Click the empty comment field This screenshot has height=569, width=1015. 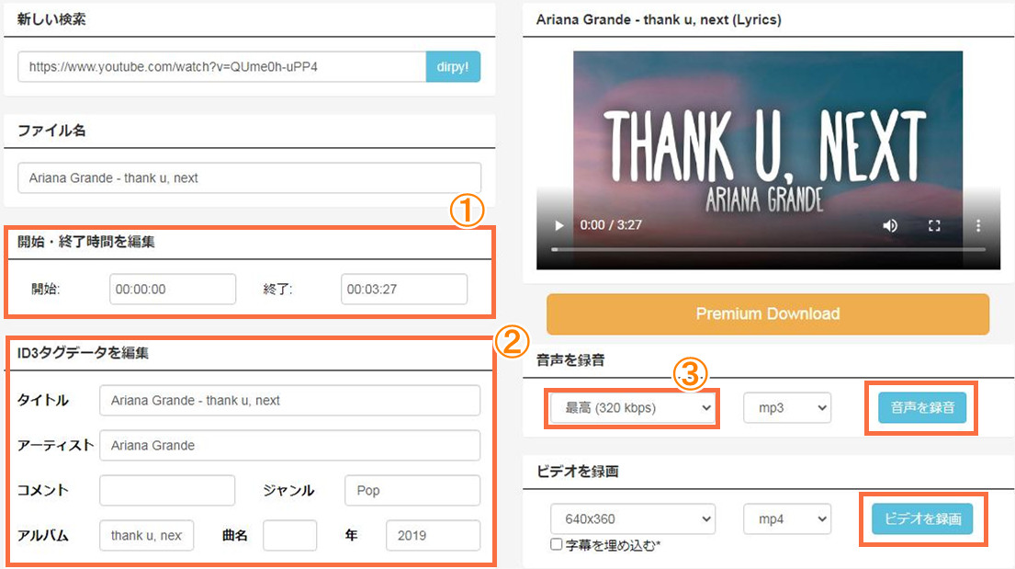click(167, 491)
